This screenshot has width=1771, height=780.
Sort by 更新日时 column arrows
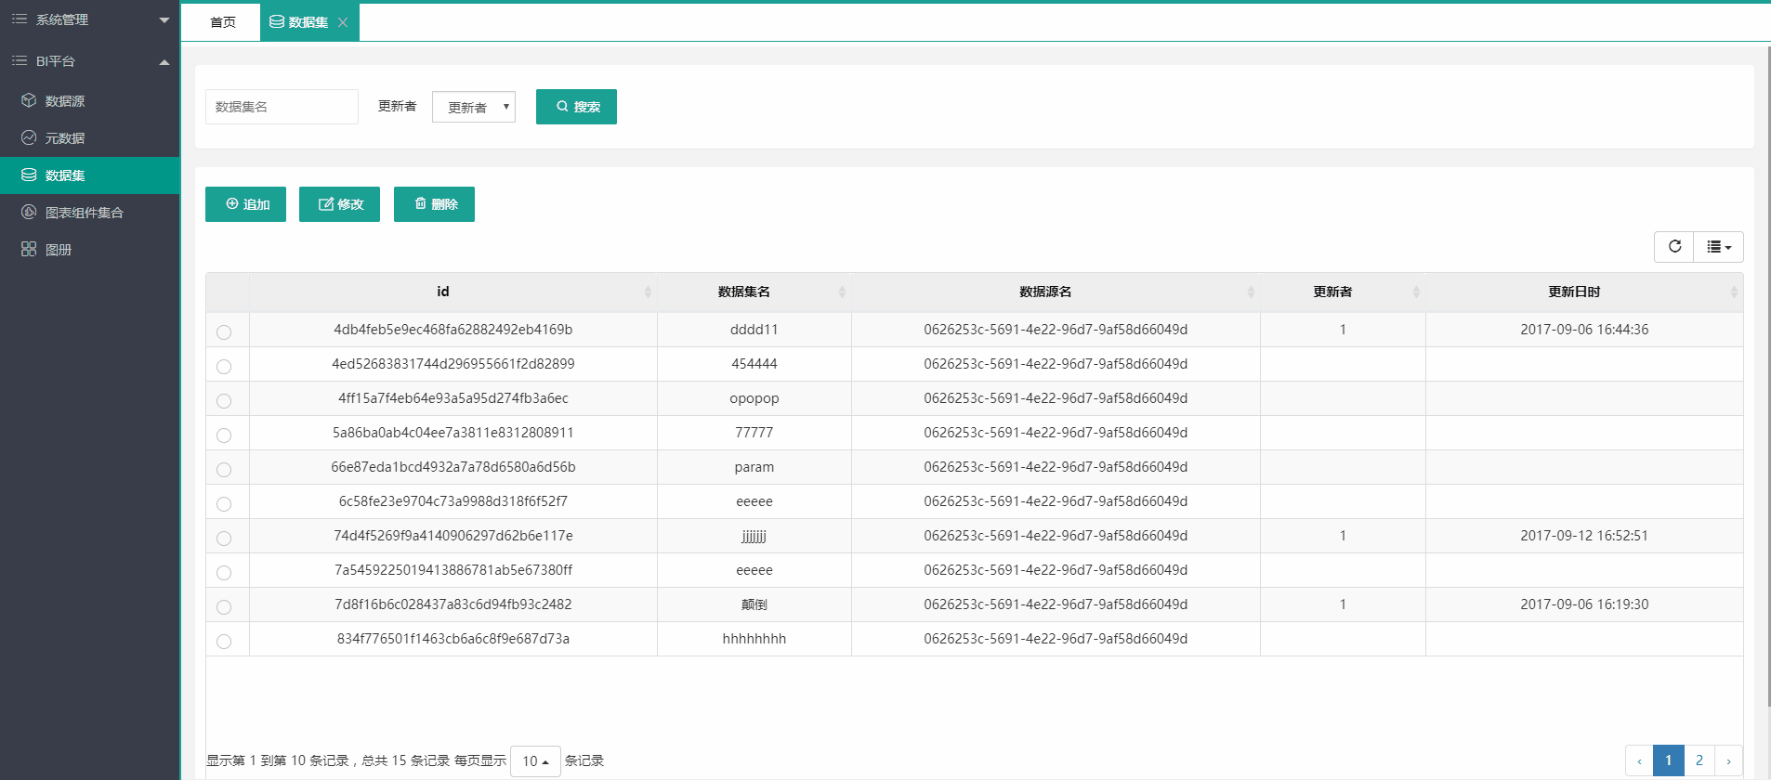coord(1733,292)
